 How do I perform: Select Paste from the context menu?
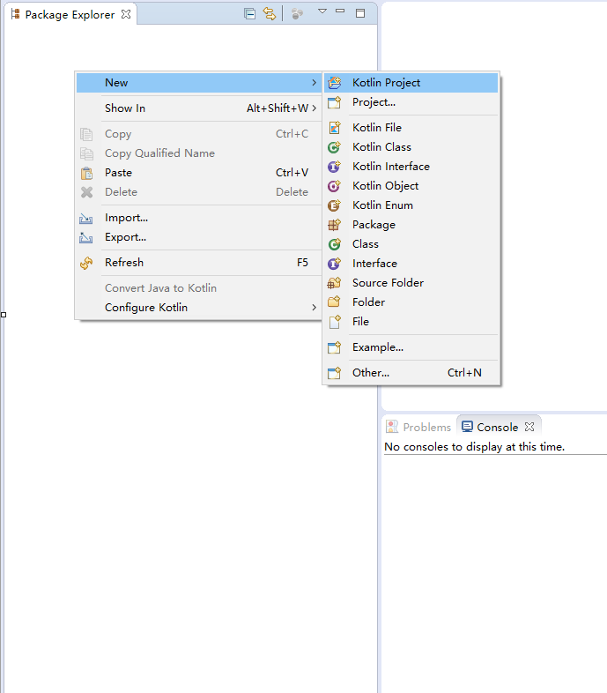tap(199, 172)
